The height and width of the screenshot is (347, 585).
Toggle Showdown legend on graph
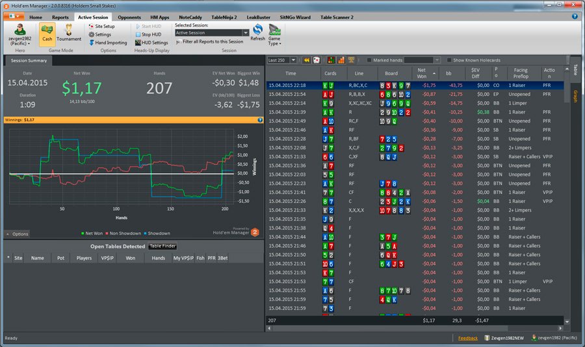157,233
